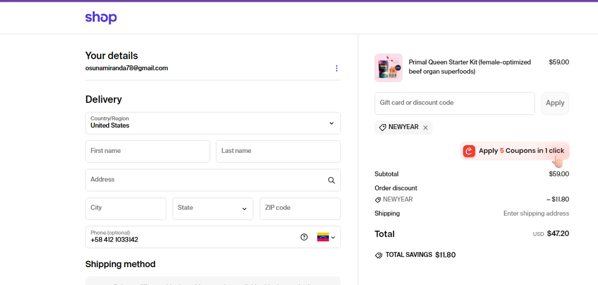This screenshot has height=285, width=598.
Task: Open the Country/Region dropdown
Action: 212,123
